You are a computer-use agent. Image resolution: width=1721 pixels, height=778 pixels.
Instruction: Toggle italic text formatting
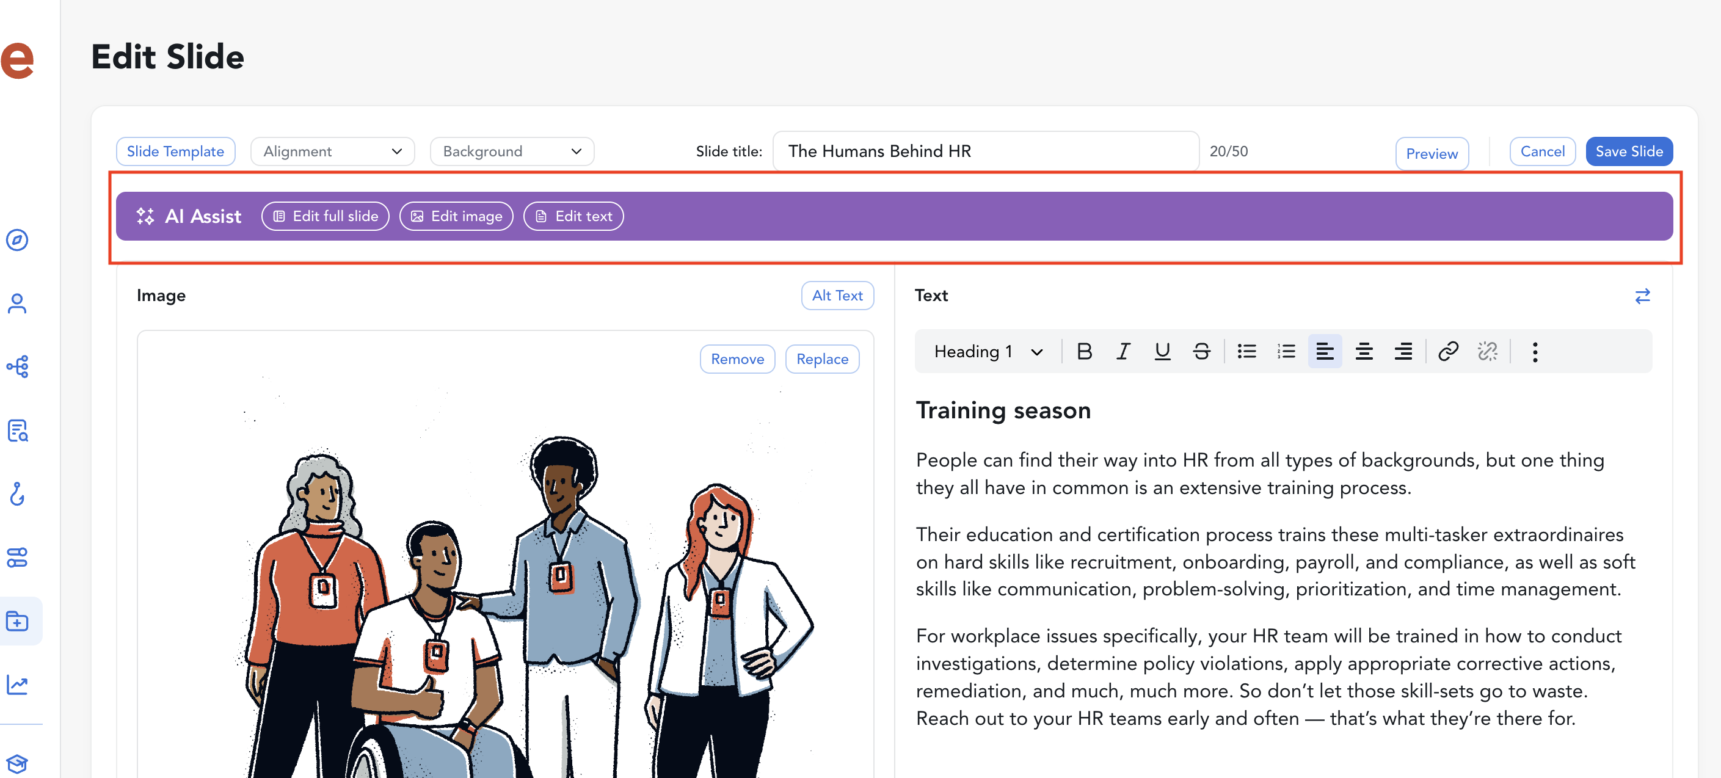[1123, 351]
